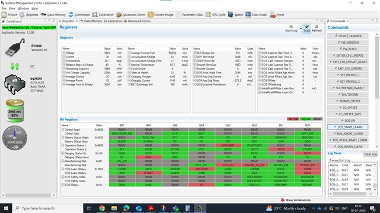Send the SHUTDOWN command

348,95
